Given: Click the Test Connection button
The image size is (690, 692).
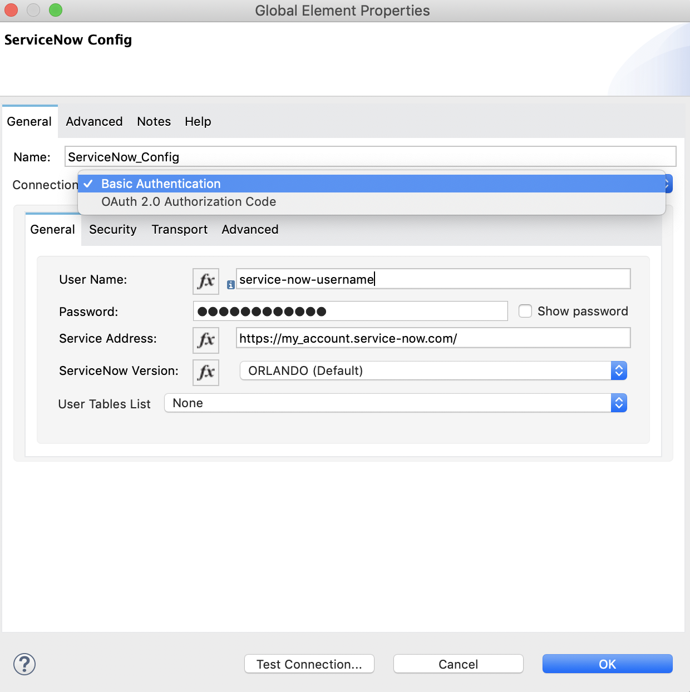Looking at the screenshot, I should click(309, 664).
